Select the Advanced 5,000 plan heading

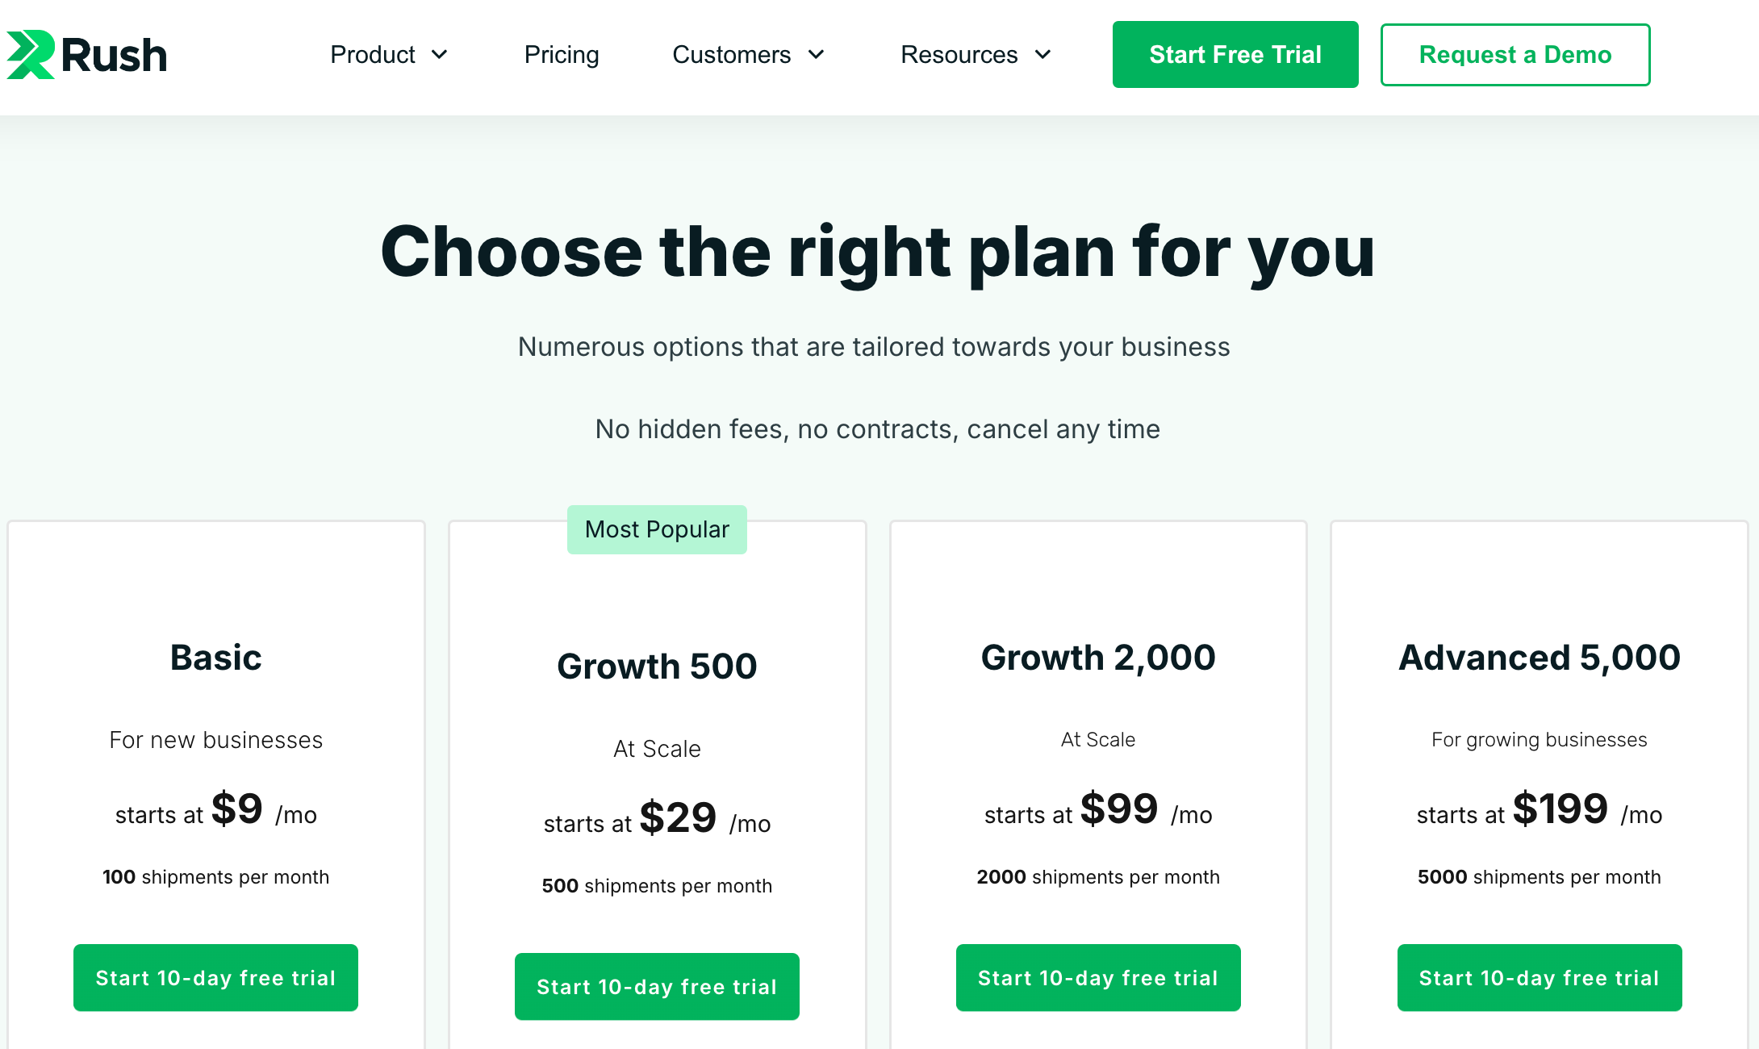[1539, 658]
